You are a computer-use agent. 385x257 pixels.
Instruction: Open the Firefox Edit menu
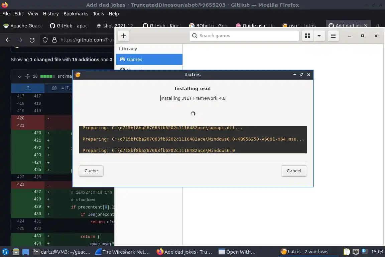(x=19, y=14)
